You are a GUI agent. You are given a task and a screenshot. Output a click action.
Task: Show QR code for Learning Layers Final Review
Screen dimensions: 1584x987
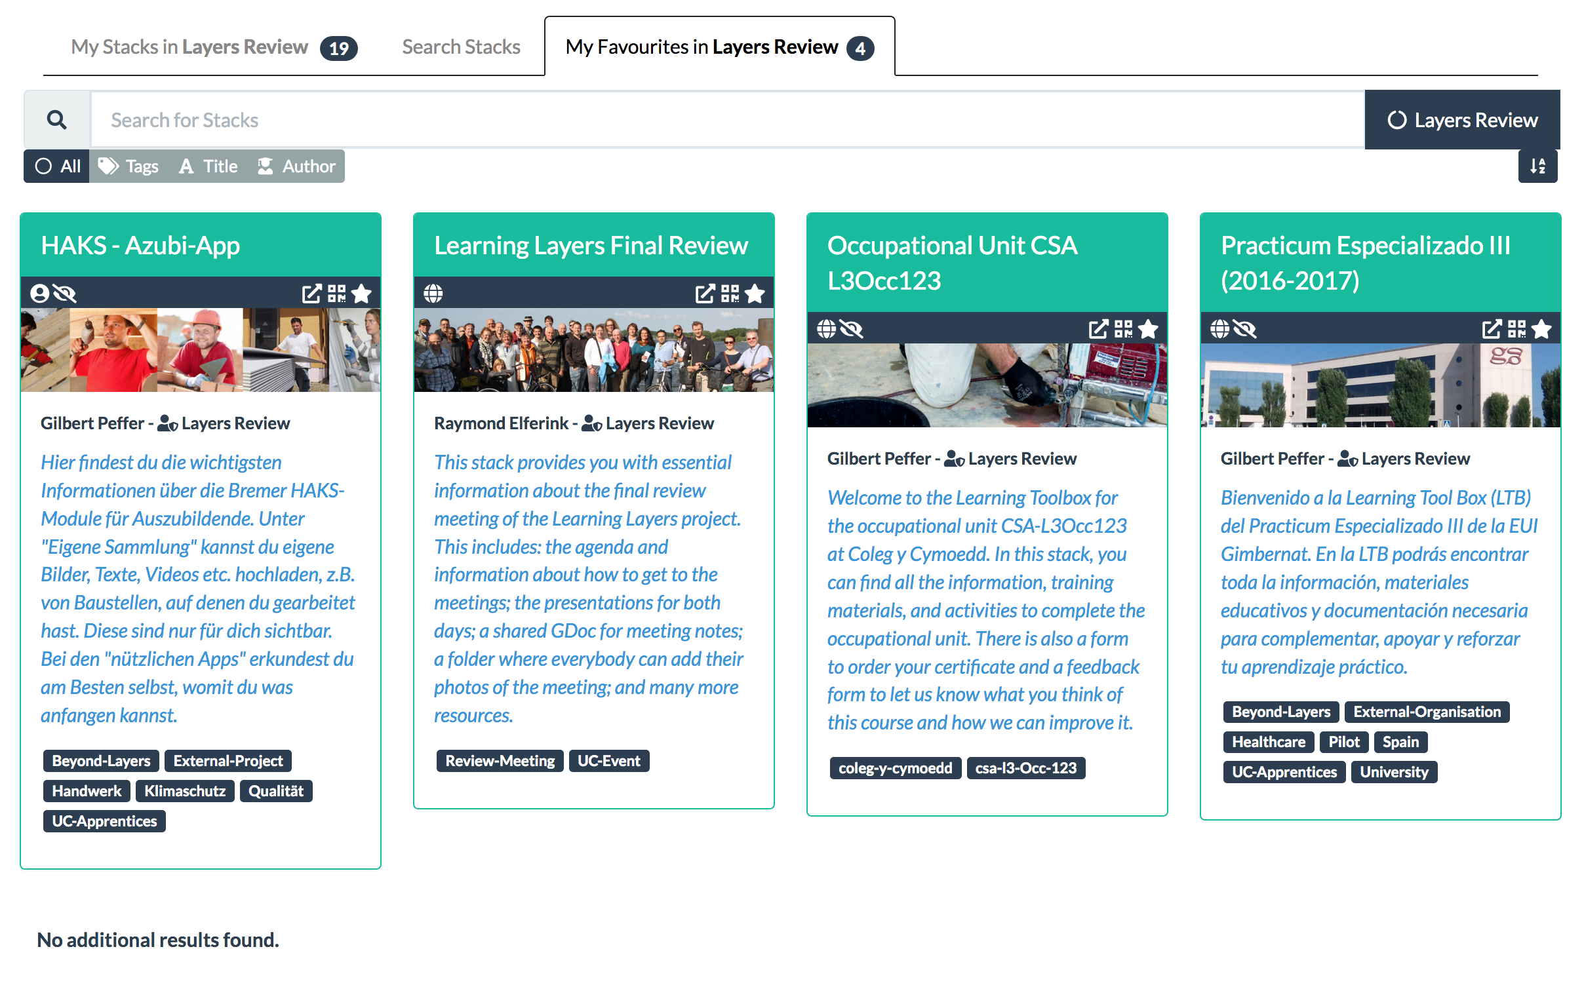tap(730, 294)
